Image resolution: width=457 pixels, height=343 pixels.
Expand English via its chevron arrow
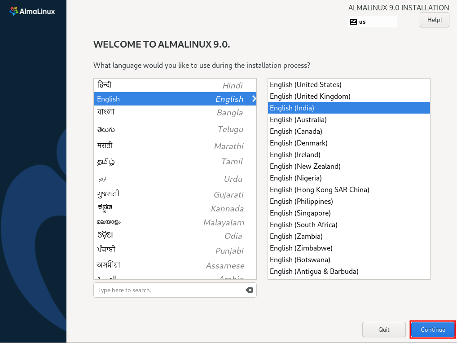click(253, 99)
